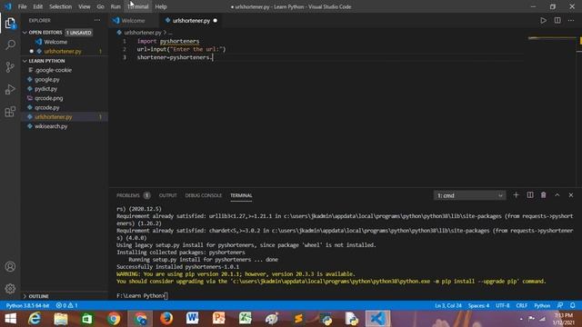
Task: Click errors and warnings count in status bar
Action: pos(66,305)
